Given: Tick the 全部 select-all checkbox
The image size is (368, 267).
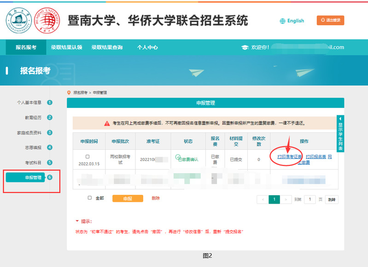Looking at the screenshot, I should 90,198.
